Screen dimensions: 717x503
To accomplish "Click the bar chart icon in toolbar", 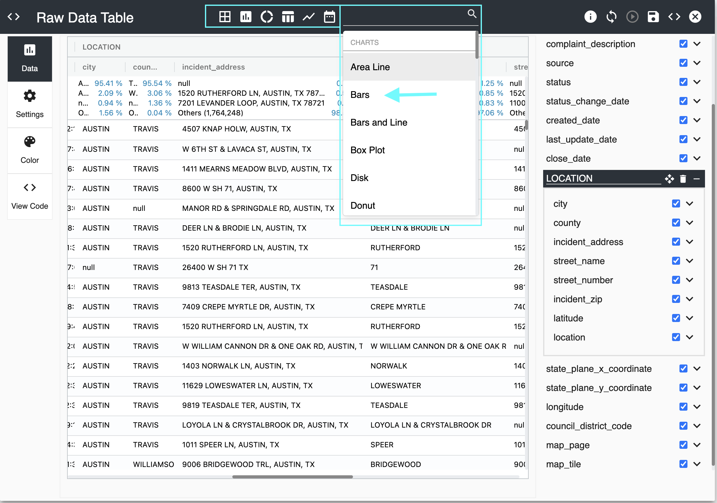I will point(246,17).
